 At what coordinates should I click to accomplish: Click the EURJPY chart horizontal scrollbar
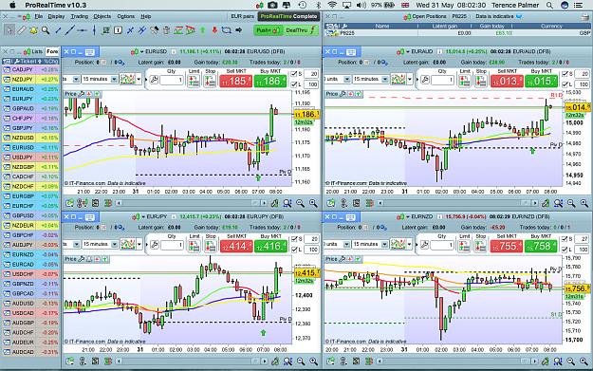tap(192, 362)
